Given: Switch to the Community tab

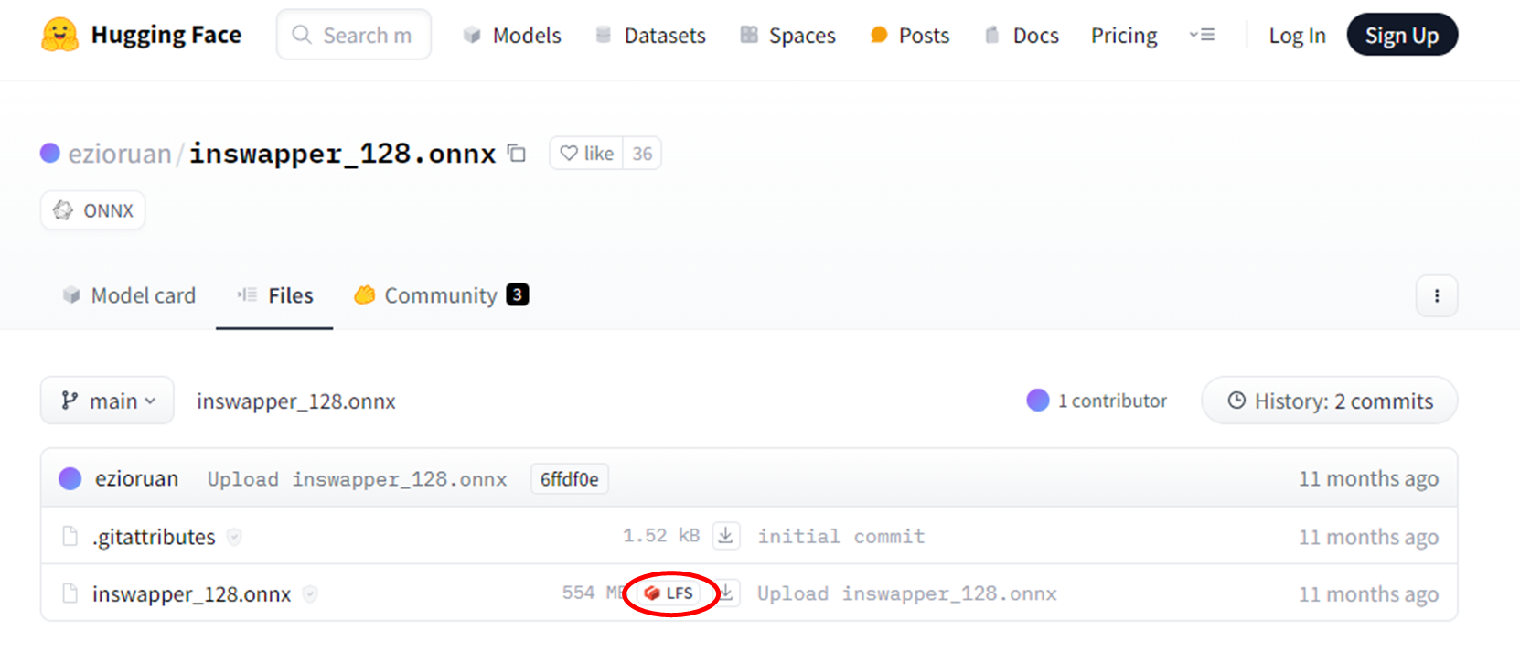Looking at the screenshot, I should click(x=440, y=295).
